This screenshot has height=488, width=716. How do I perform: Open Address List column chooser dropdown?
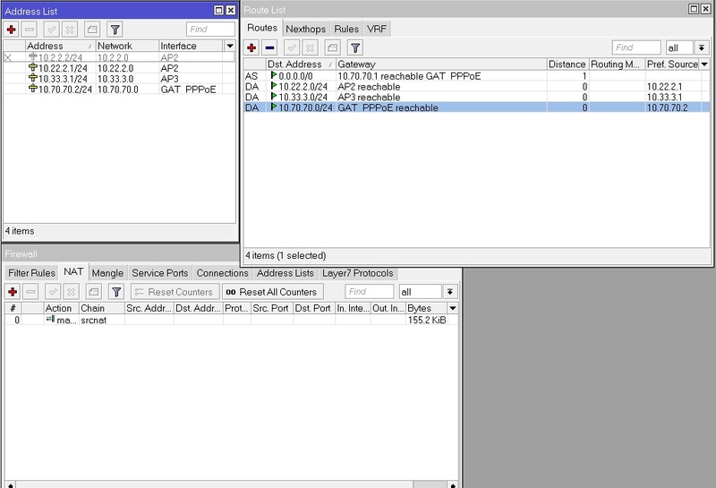230,46
